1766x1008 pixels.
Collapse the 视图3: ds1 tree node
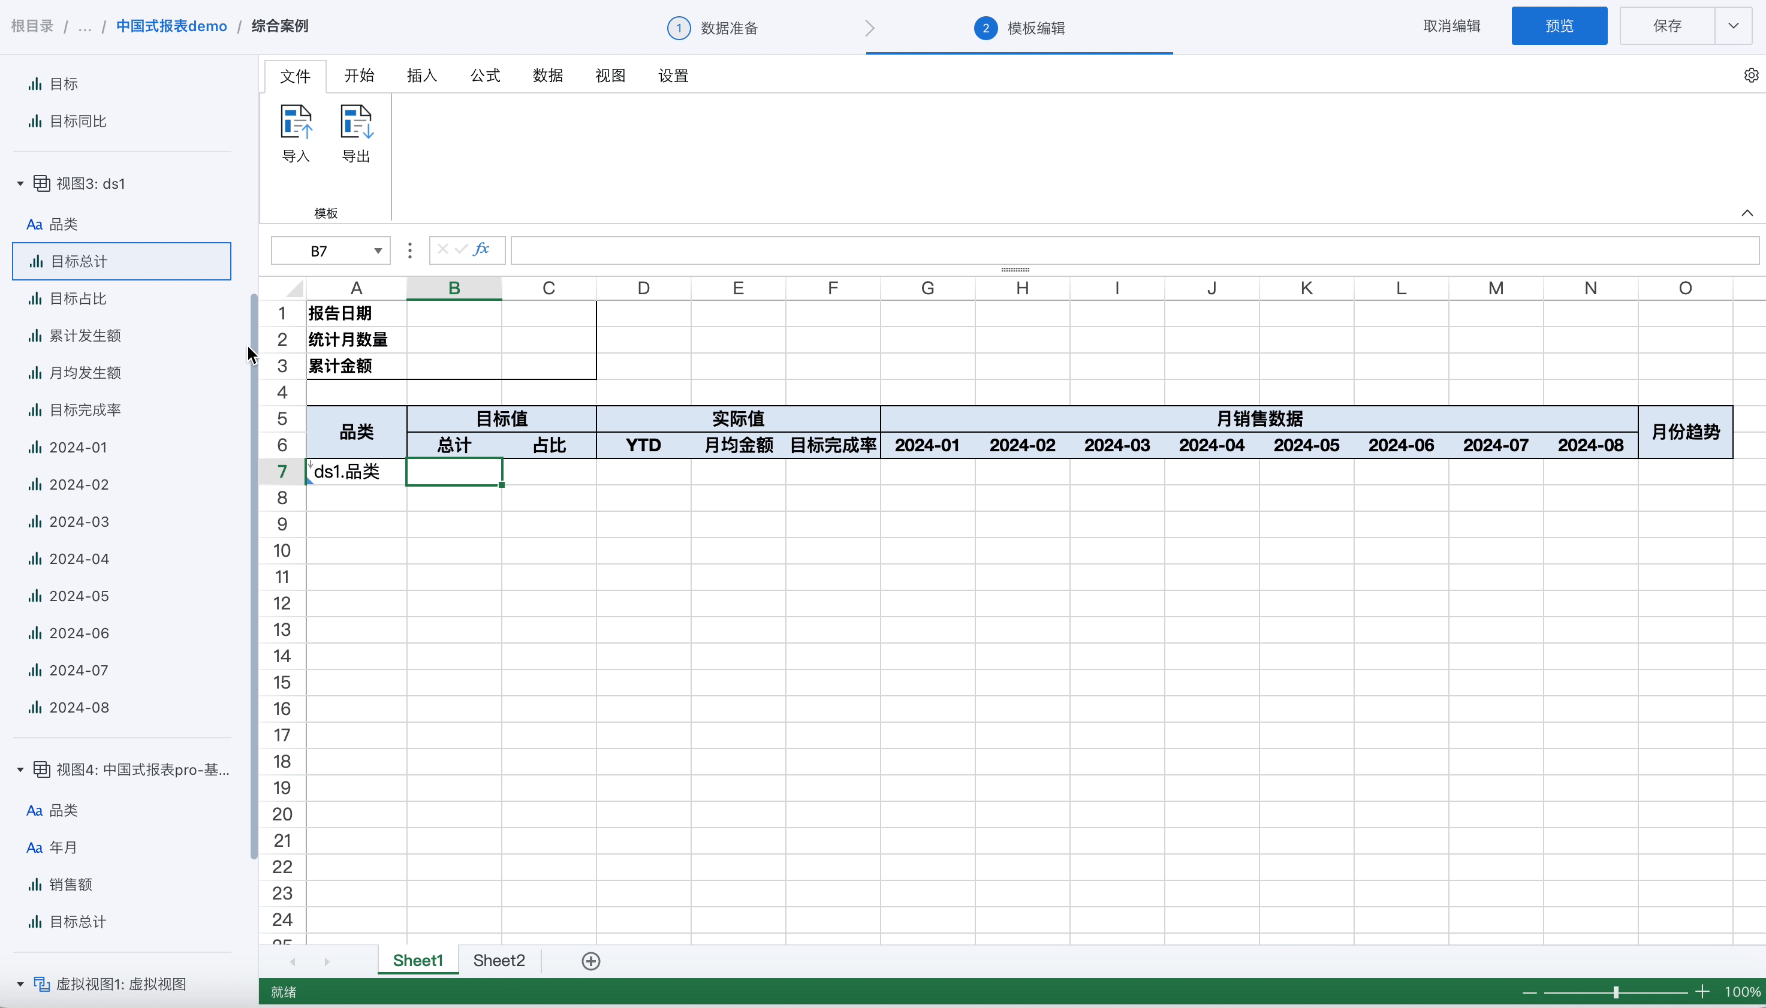20,183
